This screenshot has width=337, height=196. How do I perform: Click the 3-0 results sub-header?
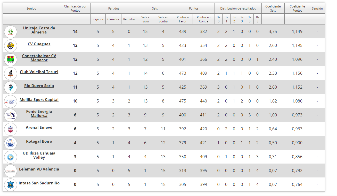(218, 19)
